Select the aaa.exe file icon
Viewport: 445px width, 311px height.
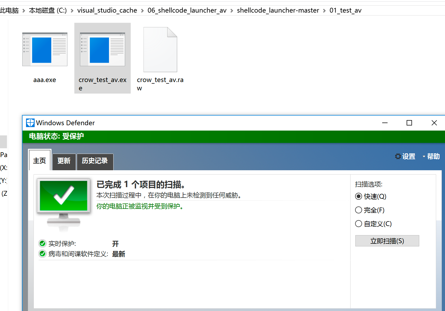[45, 49]
